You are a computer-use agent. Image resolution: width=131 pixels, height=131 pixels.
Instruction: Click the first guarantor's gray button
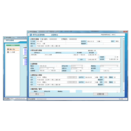(x=72, y=77)
